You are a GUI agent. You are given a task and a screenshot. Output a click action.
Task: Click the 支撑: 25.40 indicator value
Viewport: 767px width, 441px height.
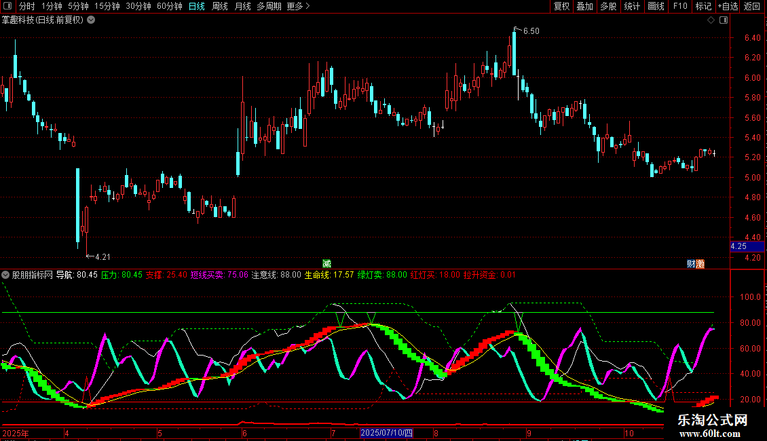[x=166, y=275]
